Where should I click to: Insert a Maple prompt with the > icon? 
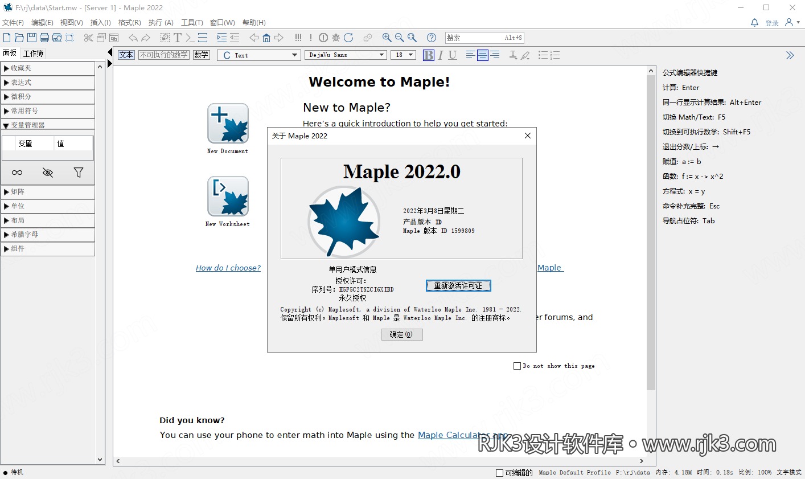pyautogui.click(x=190, y=38)
